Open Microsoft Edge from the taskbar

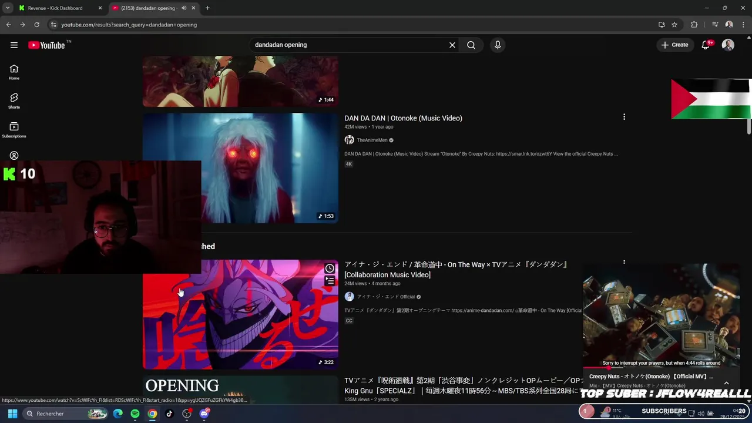point(118,414)
